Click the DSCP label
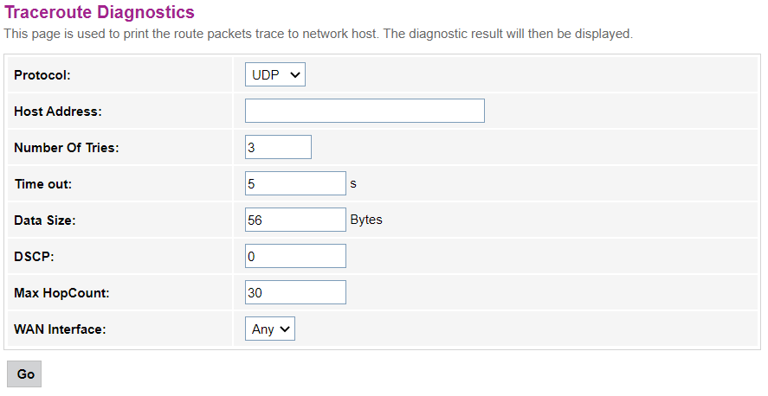The height and width of the screenshot is (396, 768). (x=32, y=257)
